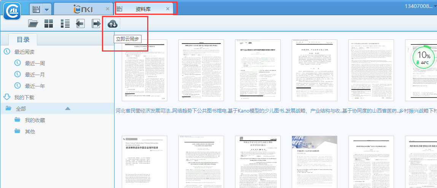
Task: Click clock icon next to 最近一月
Action: [x=17, y=74]
